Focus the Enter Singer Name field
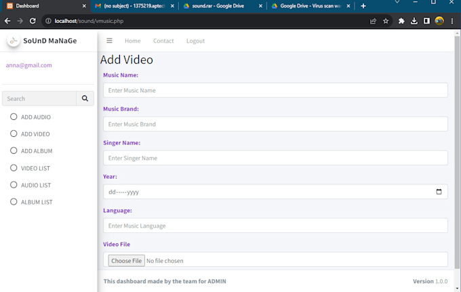This screenshot has width=461, height=292. coord(275,158)
